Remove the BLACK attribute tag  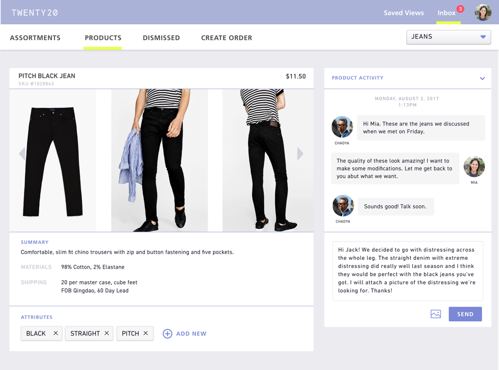[x=55, y=333]
